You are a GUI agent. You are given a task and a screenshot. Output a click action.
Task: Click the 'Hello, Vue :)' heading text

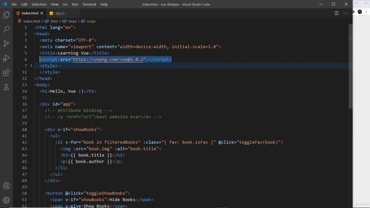[66, 91]
